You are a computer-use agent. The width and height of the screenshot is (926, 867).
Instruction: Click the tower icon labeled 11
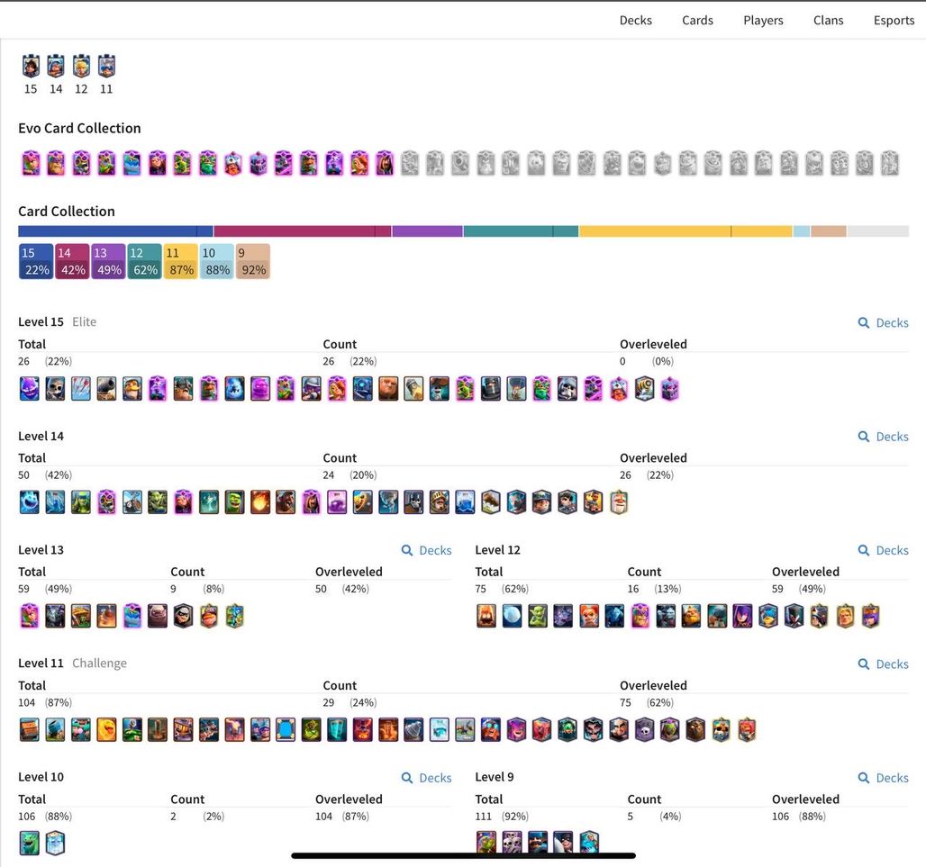tap(106, 66)
